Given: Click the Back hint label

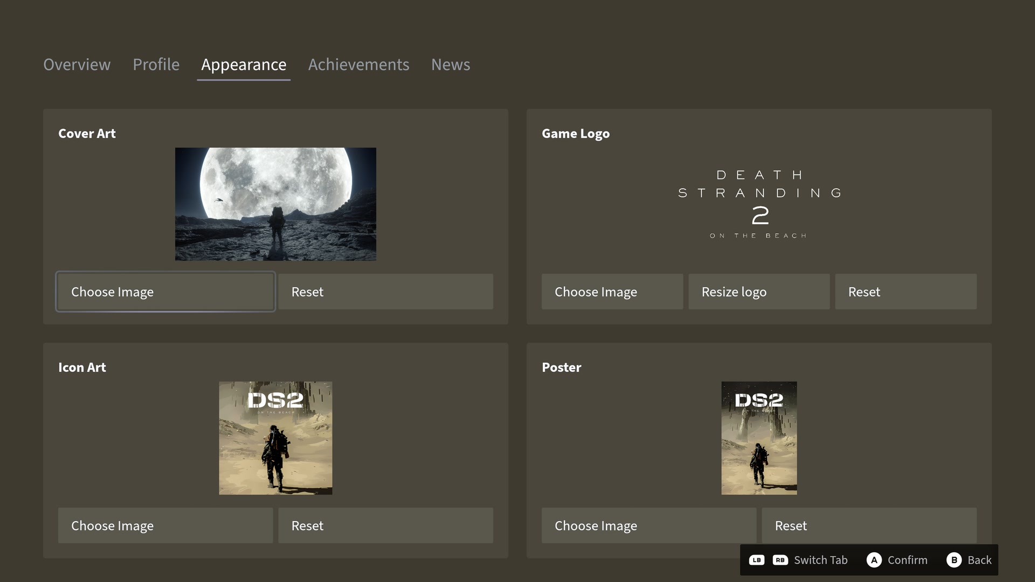Looking at the screenshot, I should 979,560.
